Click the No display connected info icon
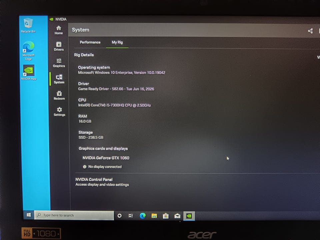This screenshot has width=320, height=240. coord(84,167)
